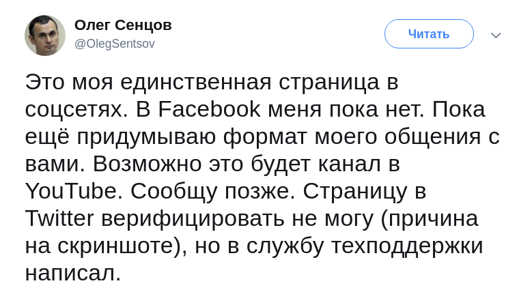Click the @OlegSentsov handle

(115, 44)
